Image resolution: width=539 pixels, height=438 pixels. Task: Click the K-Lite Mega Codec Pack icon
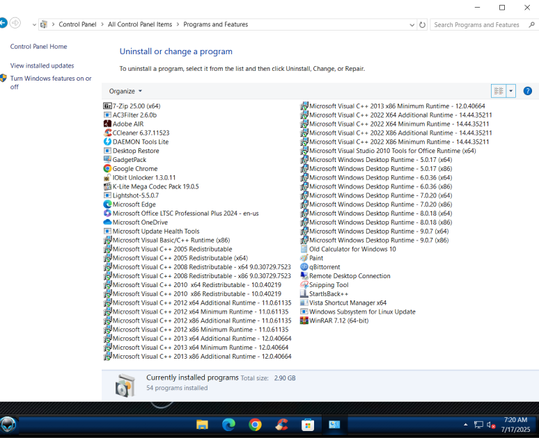pos(108,186)
